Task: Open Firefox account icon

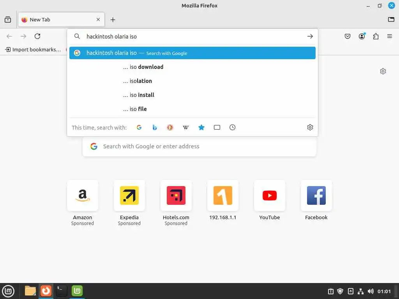Action: click(x=362, y=36)
